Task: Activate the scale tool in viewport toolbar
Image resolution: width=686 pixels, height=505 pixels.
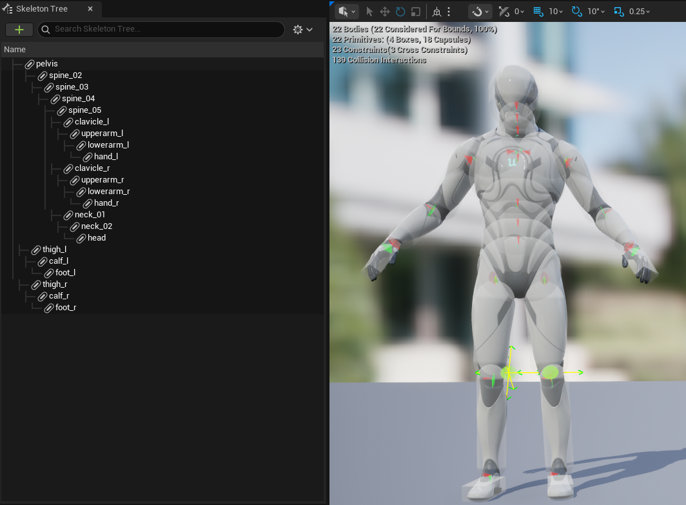Action: (416, 12)
